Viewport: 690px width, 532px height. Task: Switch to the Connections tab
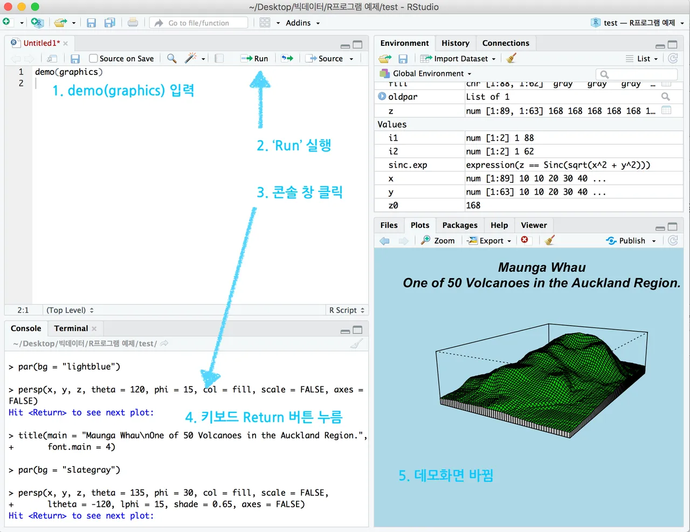[506, 43]
